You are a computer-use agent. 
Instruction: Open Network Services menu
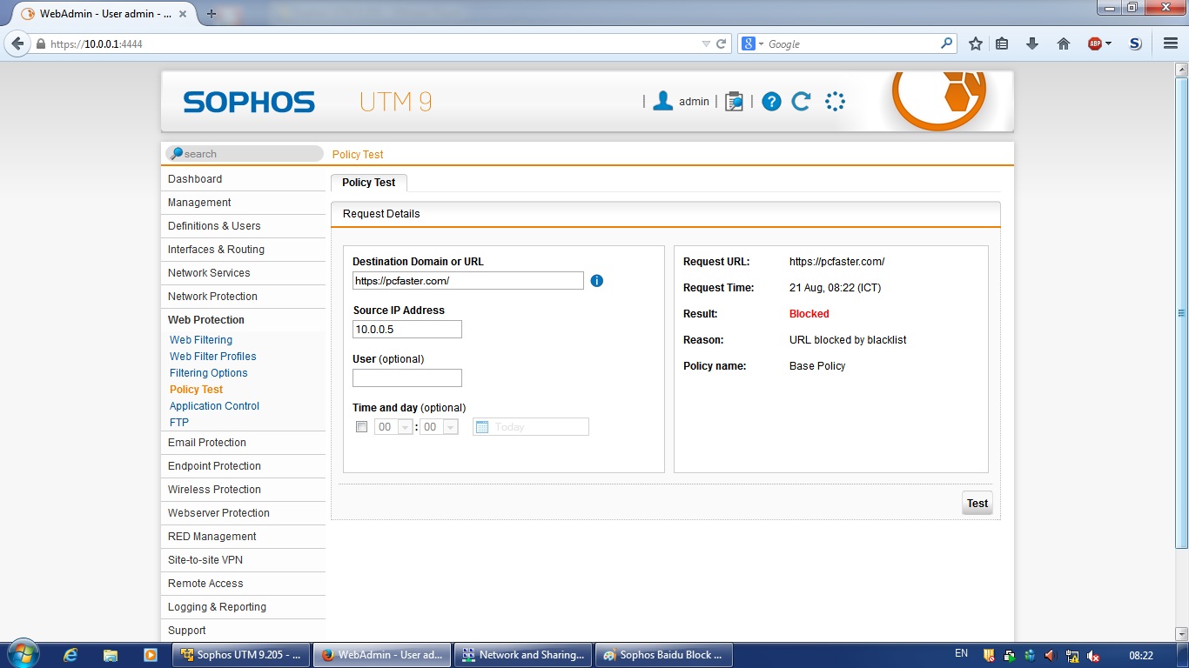pos(243,273)
